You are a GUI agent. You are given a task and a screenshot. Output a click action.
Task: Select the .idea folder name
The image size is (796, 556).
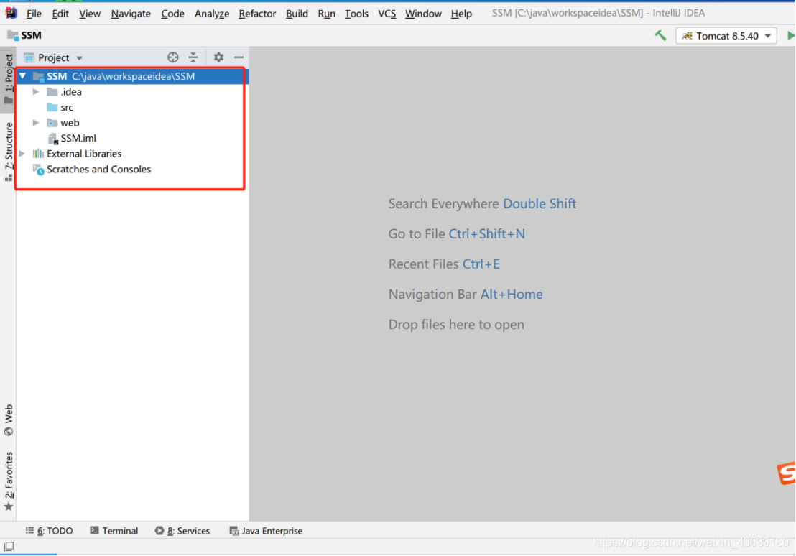71,92
